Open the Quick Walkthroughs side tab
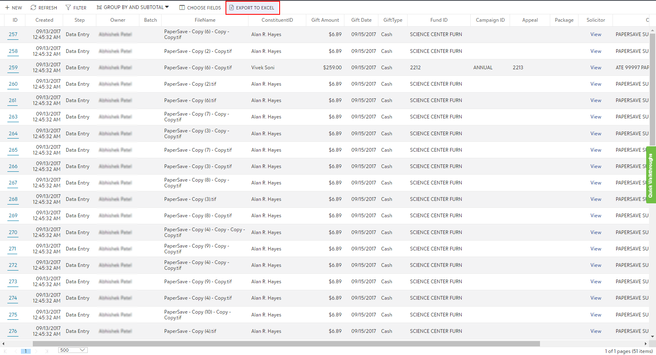Viewport: 656px width, 355px height. pyautogui.click(x=651, y=175)
